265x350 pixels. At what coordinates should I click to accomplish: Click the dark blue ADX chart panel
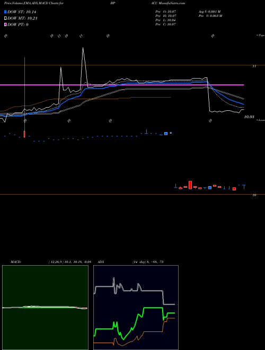pos(136,308)
